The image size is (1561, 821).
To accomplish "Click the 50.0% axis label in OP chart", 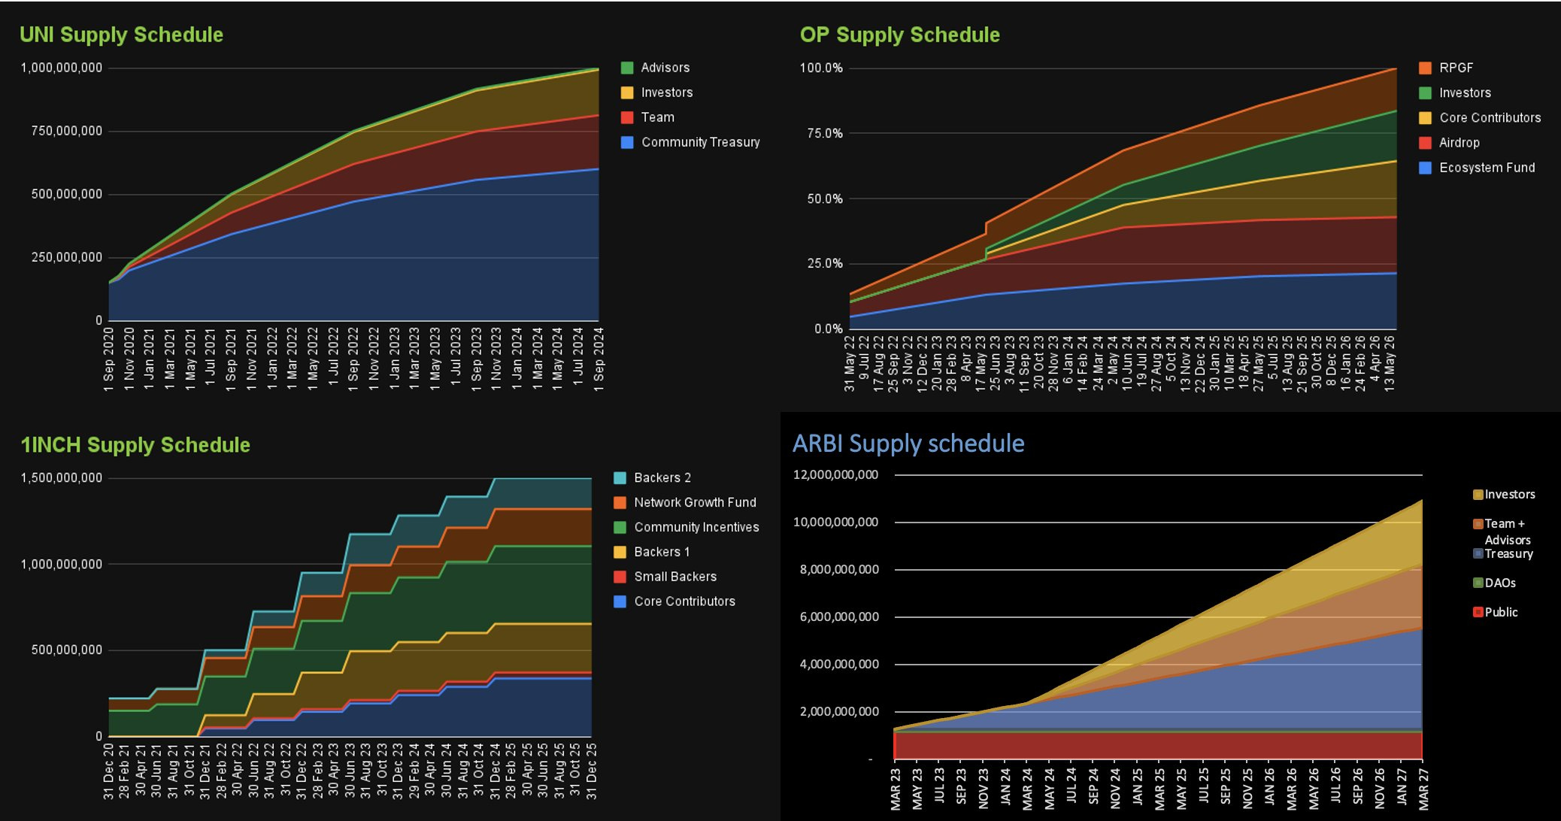I will (x=825, y=198).
